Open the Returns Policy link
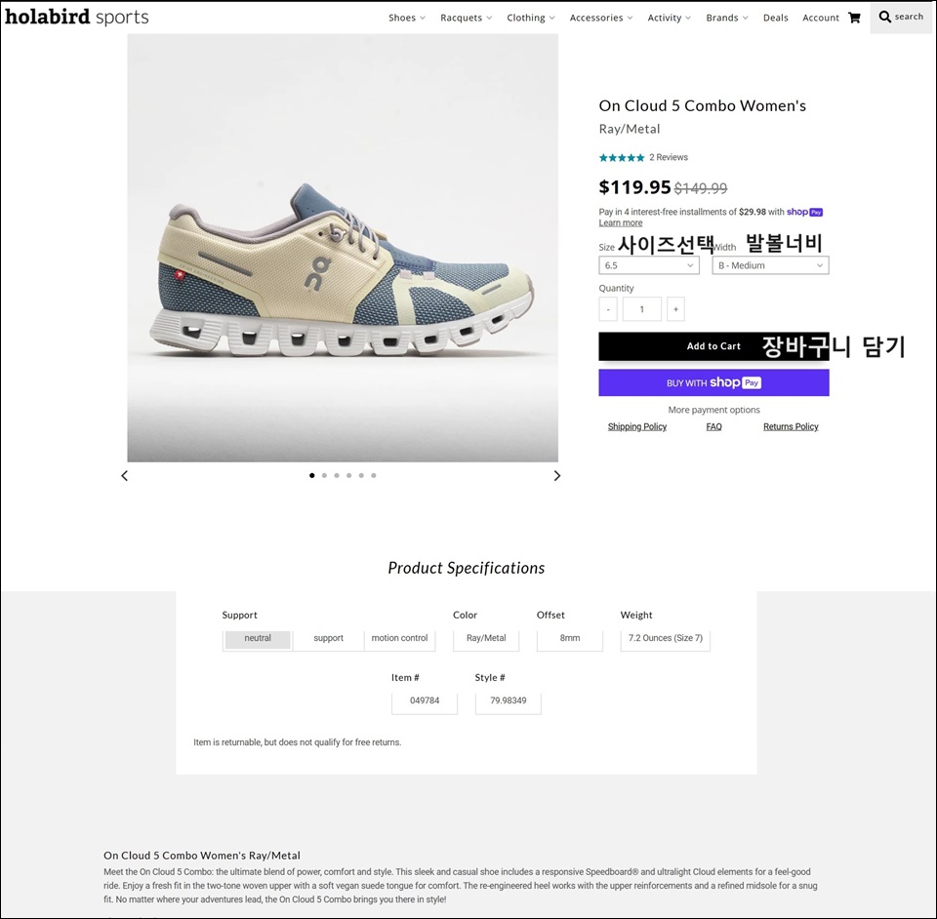 point(791,426)
